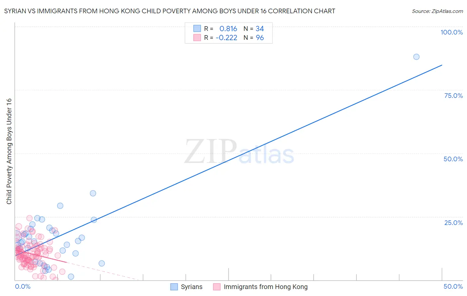
Task: Click the 100.0% y-axis label
Action: coord(451,32)
